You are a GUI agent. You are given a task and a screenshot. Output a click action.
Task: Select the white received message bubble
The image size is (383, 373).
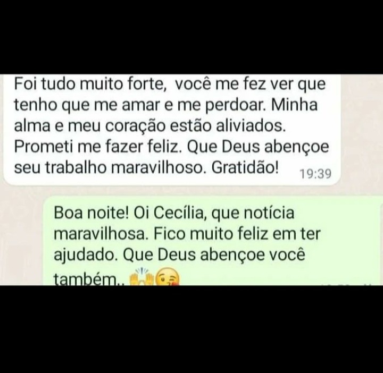(172, 130)
